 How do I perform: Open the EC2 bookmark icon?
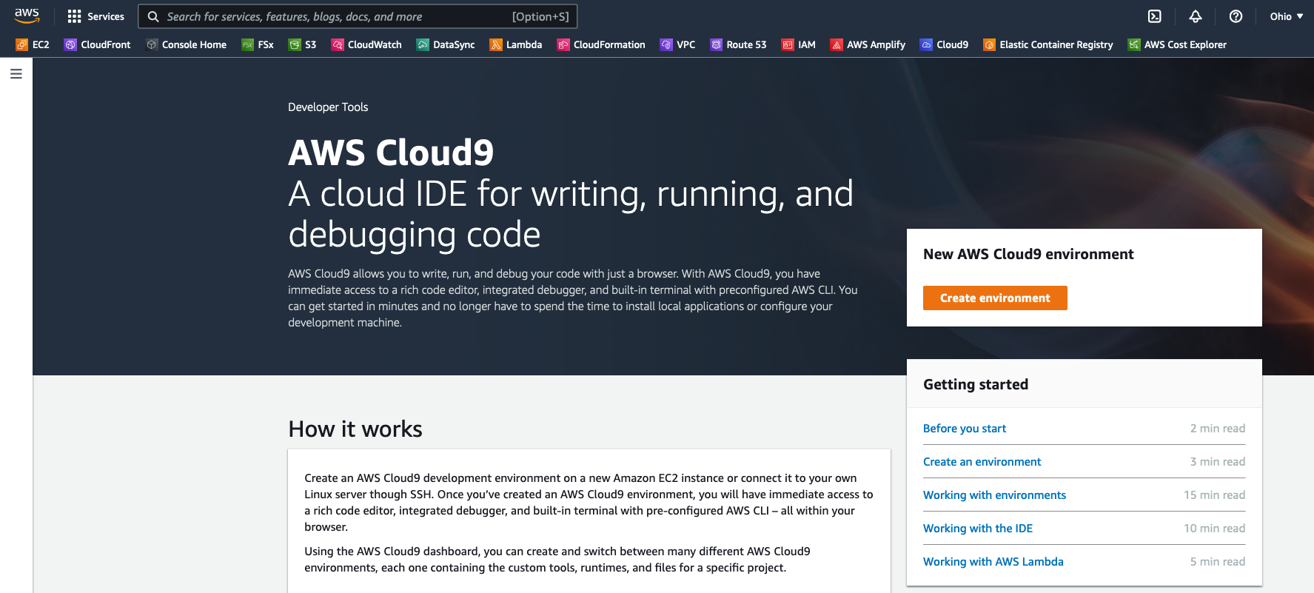coord(22,44)
